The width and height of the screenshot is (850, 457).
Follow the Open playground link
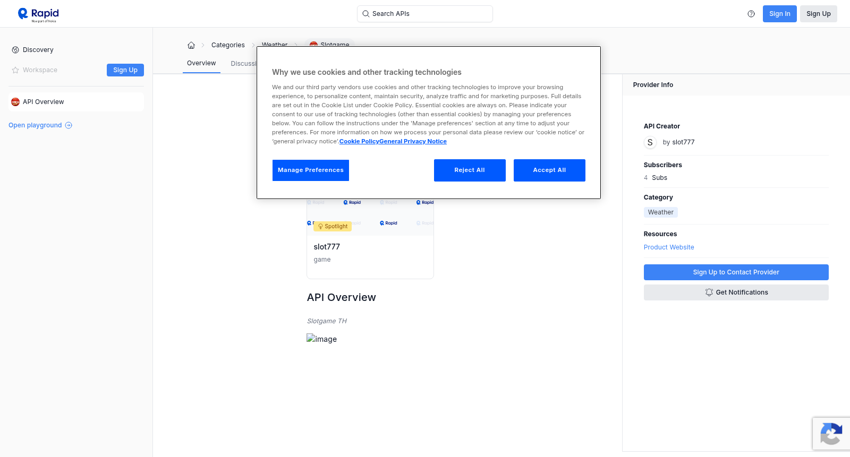pos(40,125)
